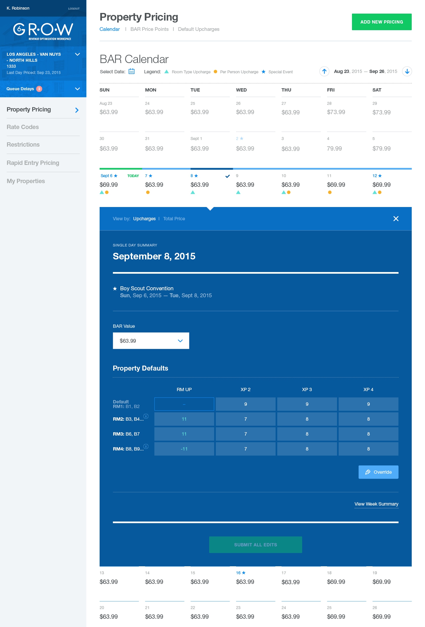Click the Property Pricing arrow in sidebar
This screenshot has width=425, height=627.
77,110
